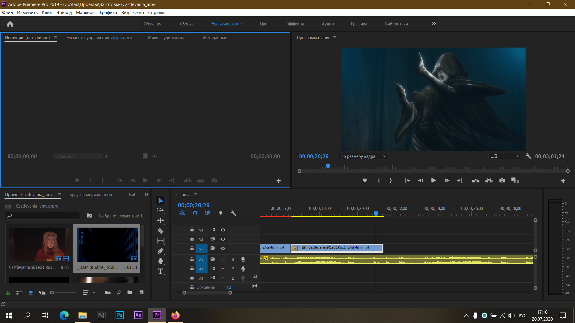Screen dimensions: 575x323
Task: Open the Метаданные tab
Action: [x=215, y=38]
